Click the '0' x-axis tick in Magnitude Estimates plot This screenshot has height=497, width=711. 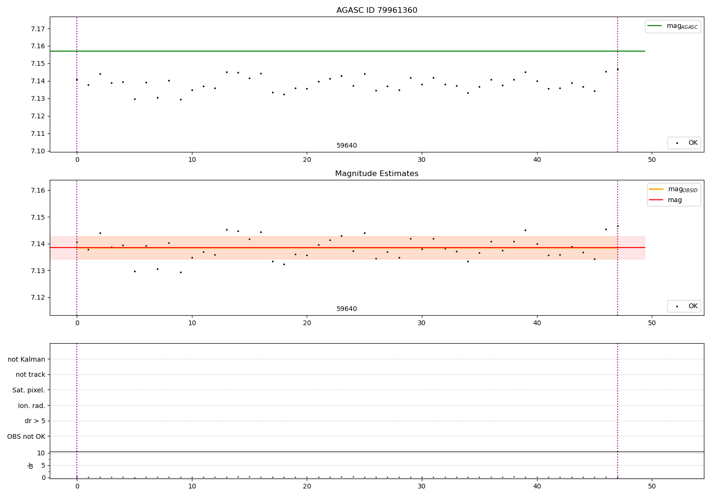pos(77,323)
